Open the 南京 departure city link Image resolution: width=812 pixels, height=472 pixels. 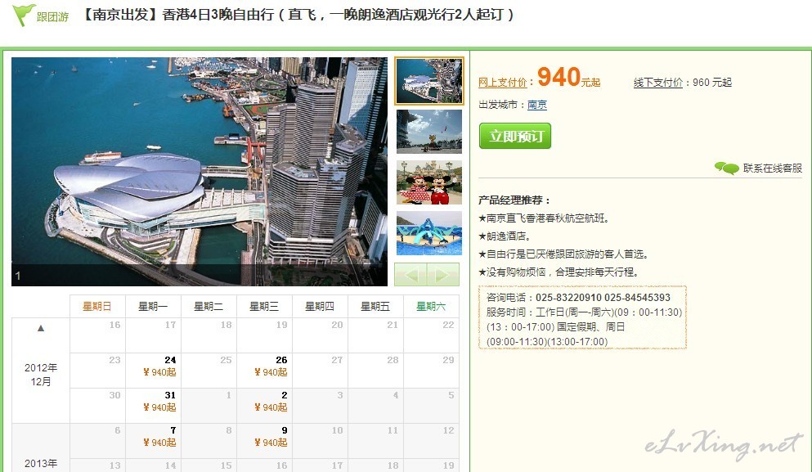(x=537, y=105)
